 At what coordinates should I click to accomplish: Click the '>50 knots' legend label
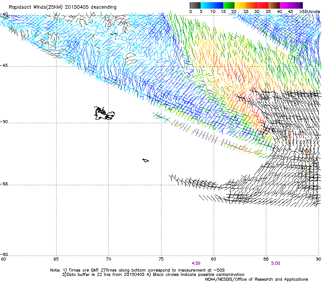point(310,12)
